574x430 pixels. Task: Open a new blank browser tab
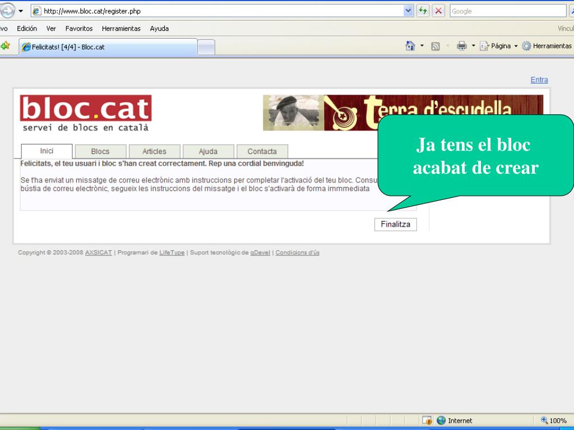206,47
